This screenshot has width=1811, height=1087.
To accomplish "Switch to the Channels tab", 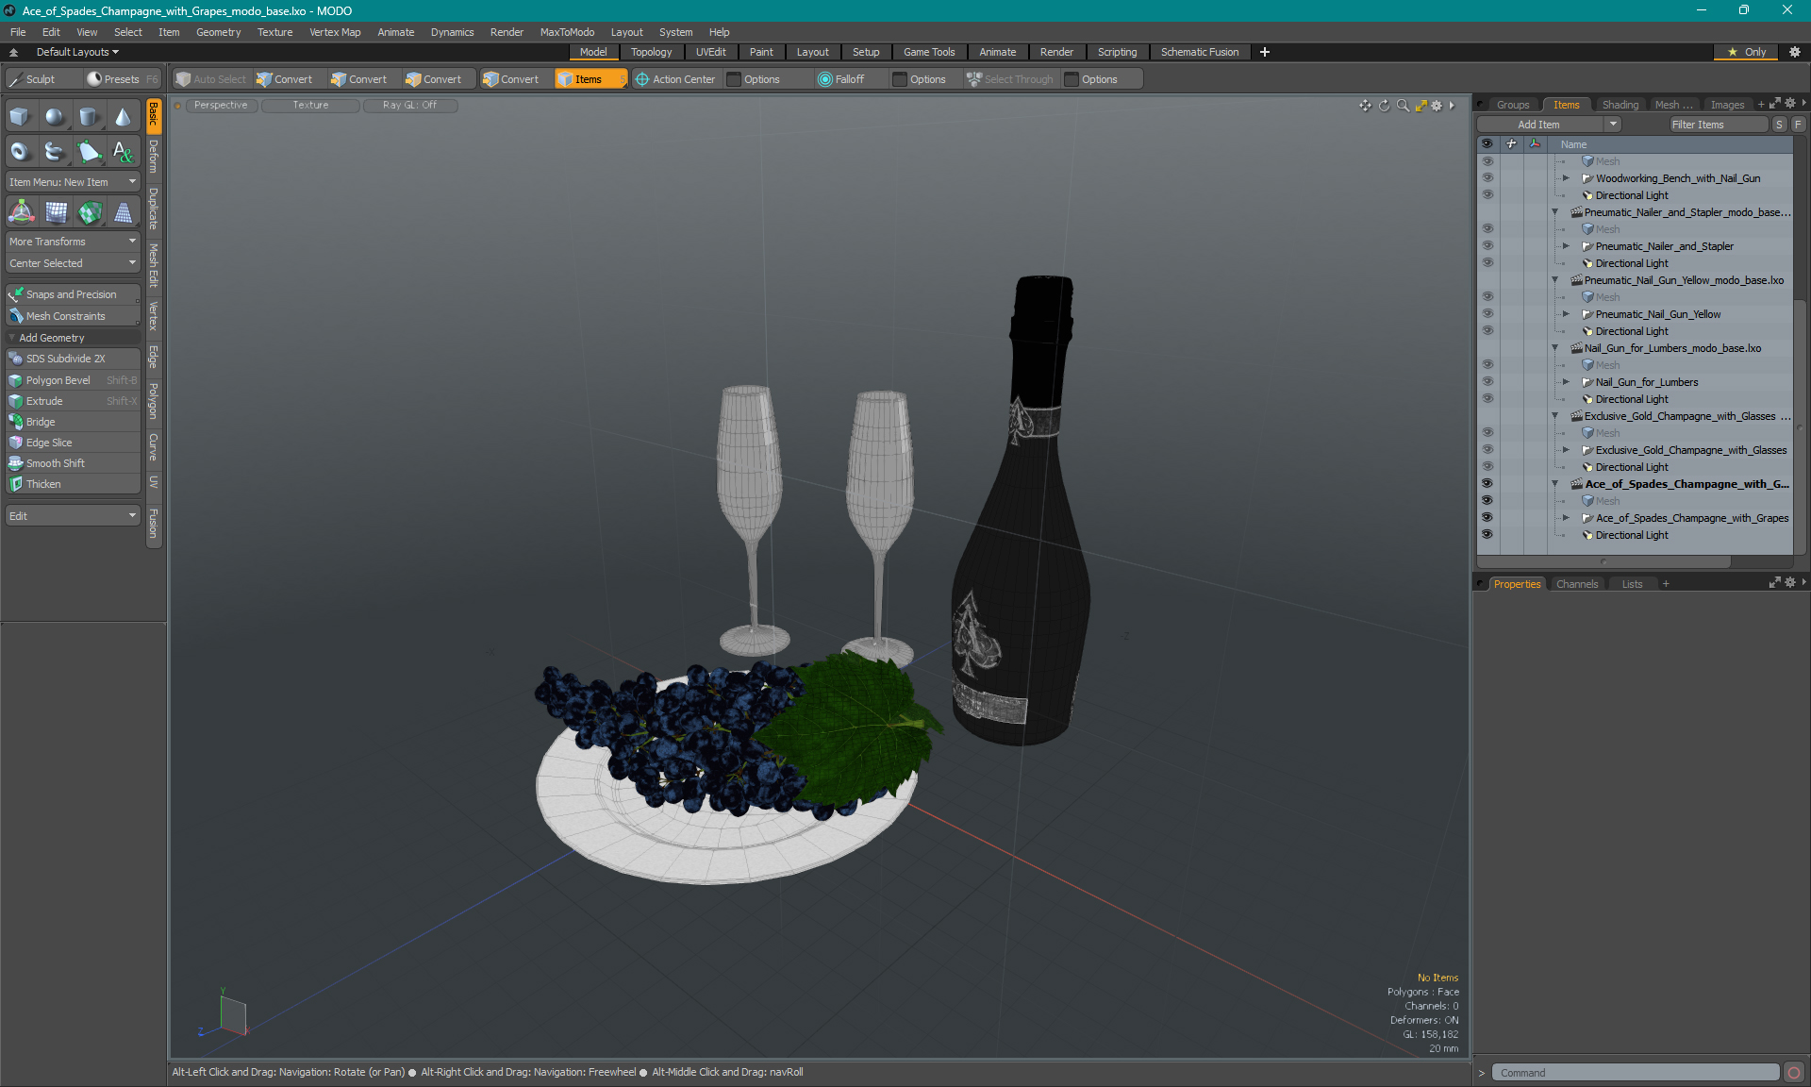I will (x=1577, y=584).
